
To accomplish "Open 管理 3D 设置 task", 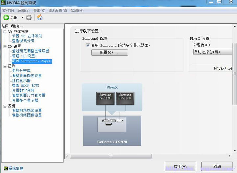I will coord(23,56).
